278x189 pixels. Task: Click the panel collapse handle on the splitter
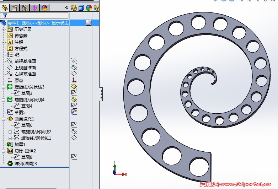click(101, 94)
